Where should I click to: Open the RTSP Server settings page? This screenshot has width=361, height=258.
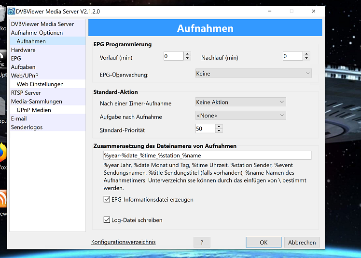tap(47, 93)
